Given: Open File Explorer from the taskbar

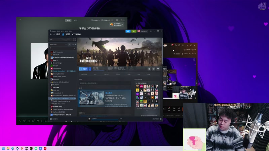Looking at the screenshot, I should (x=8, y=148).
